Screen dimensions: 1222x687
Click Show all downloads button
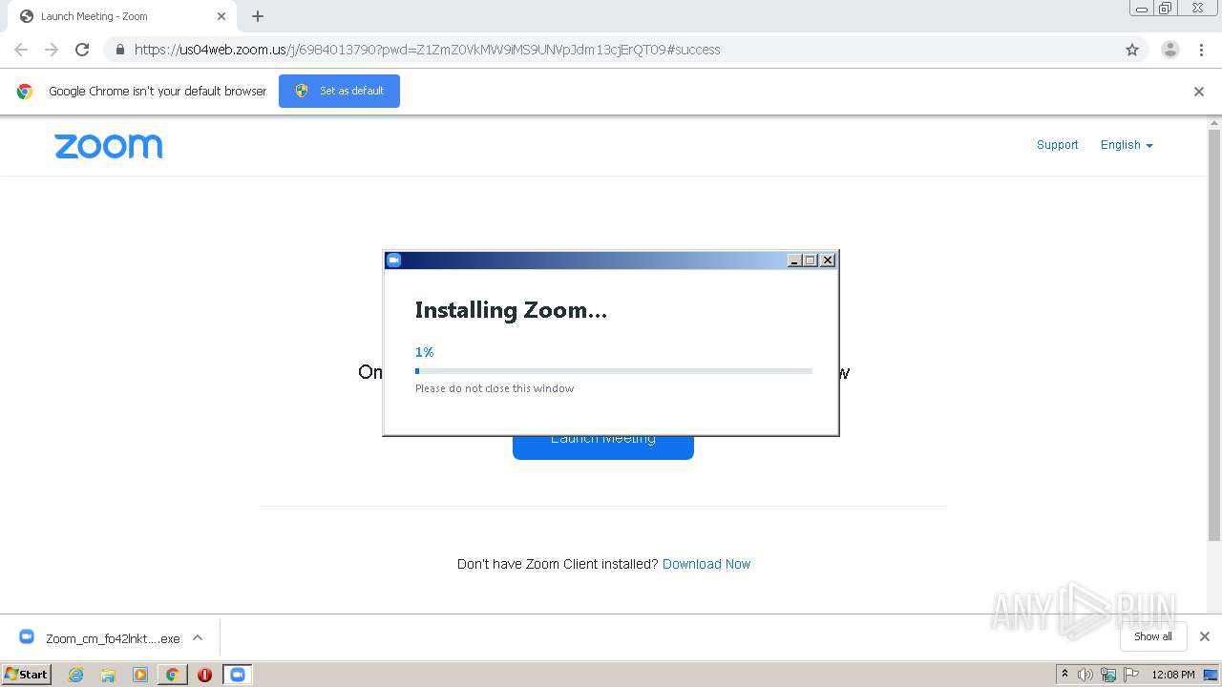1152,636
